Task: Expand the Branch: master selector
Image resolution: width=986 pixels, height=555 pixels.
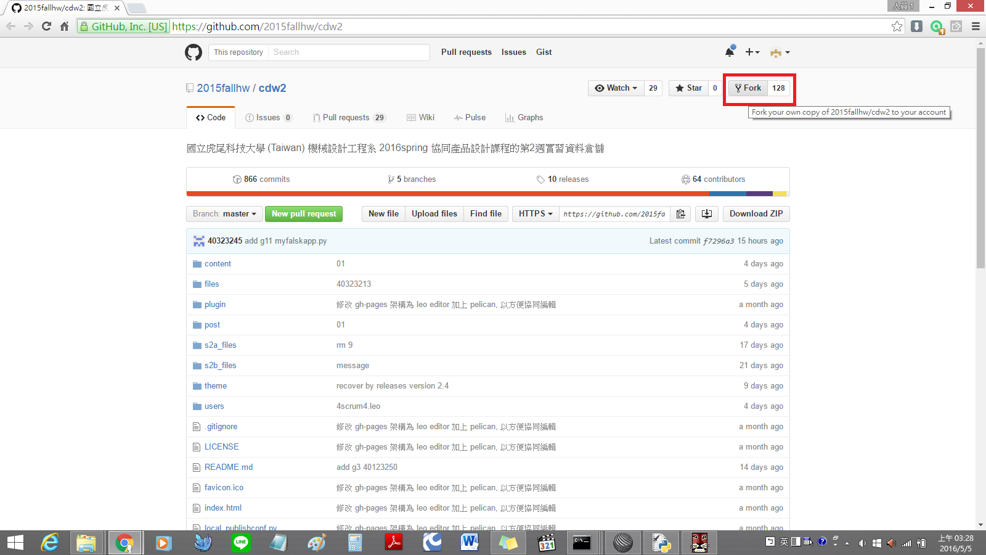Action: click(224, 214)
